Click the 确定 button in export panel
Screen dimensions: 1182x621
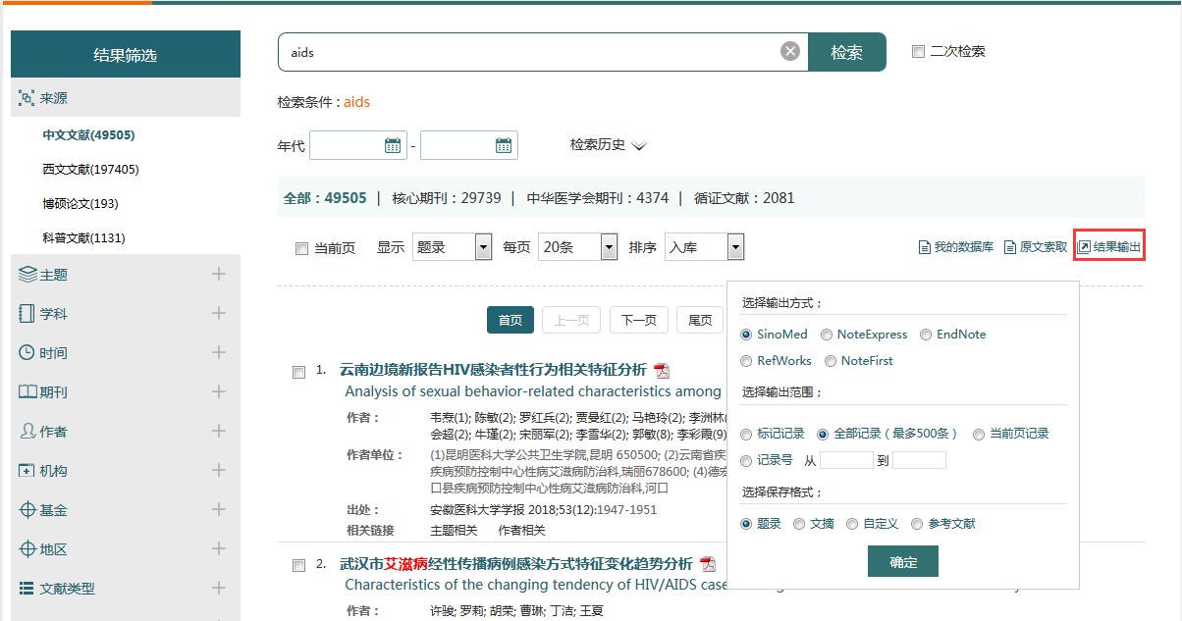902,562
